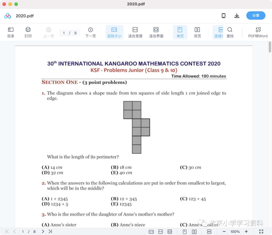Click the mobile phone icon in header
This screenshot has width=272, height=235.
(x=223, y=16)
